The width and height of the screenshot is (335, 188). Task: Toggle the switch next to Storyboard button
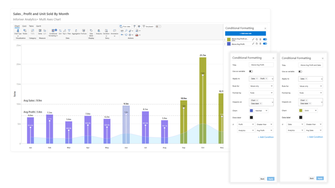[158, 26]
